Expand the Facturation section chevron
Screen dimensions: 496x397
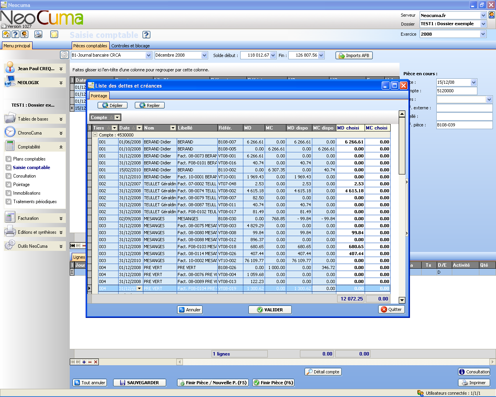click(61, 218)
